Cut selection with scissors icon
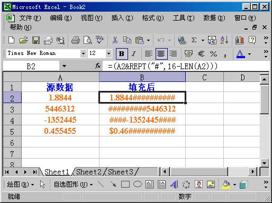 click(115, 40)
